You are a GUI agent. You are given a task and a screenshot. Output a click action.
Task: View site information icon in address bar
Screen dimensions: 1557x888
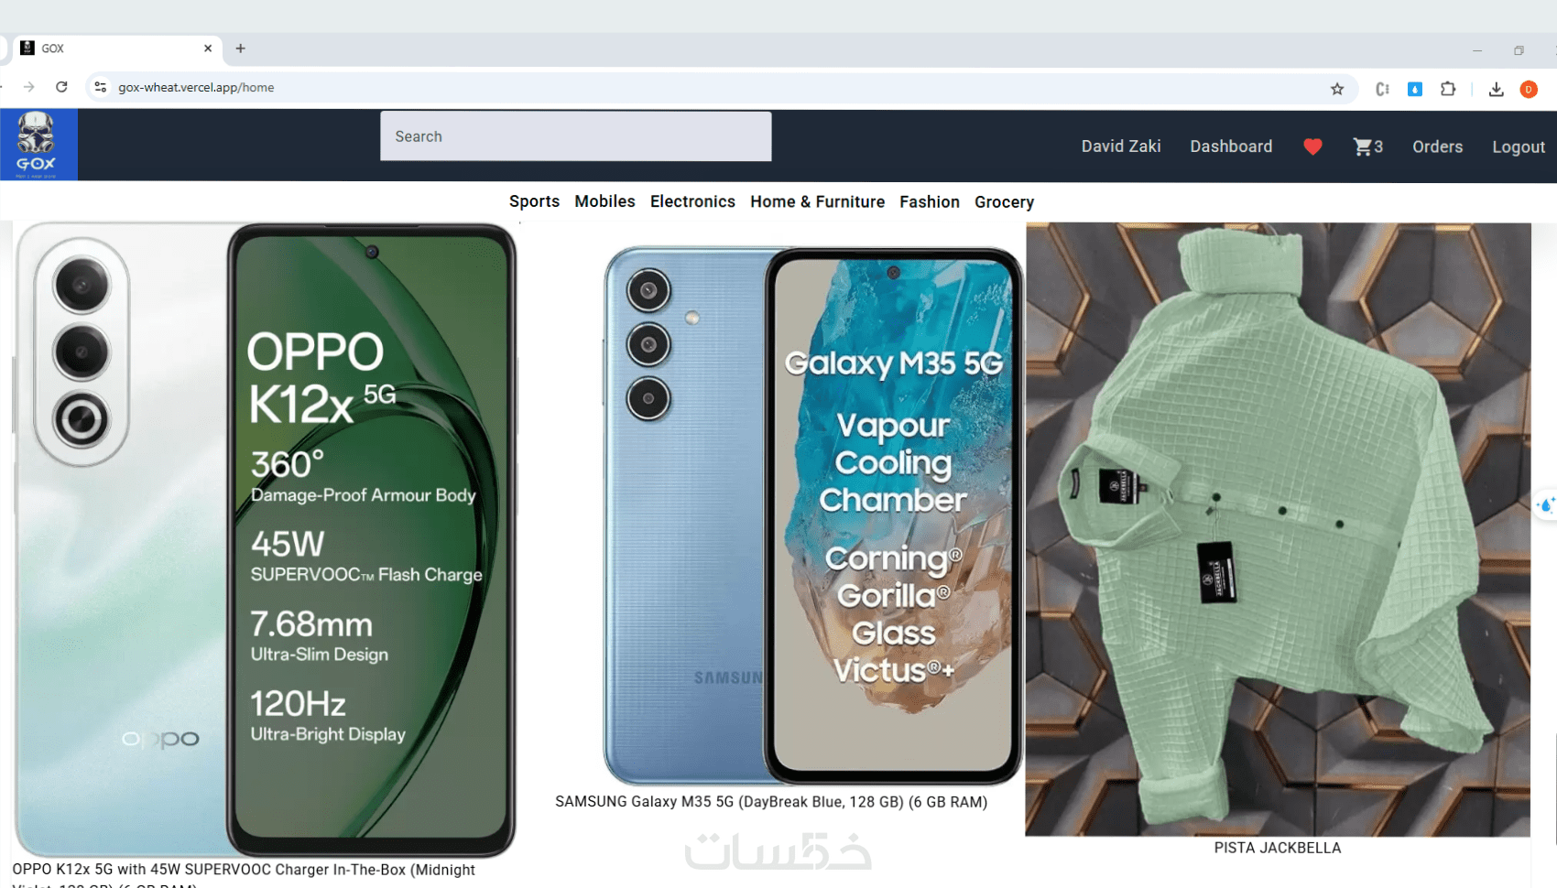coord(101,87)
